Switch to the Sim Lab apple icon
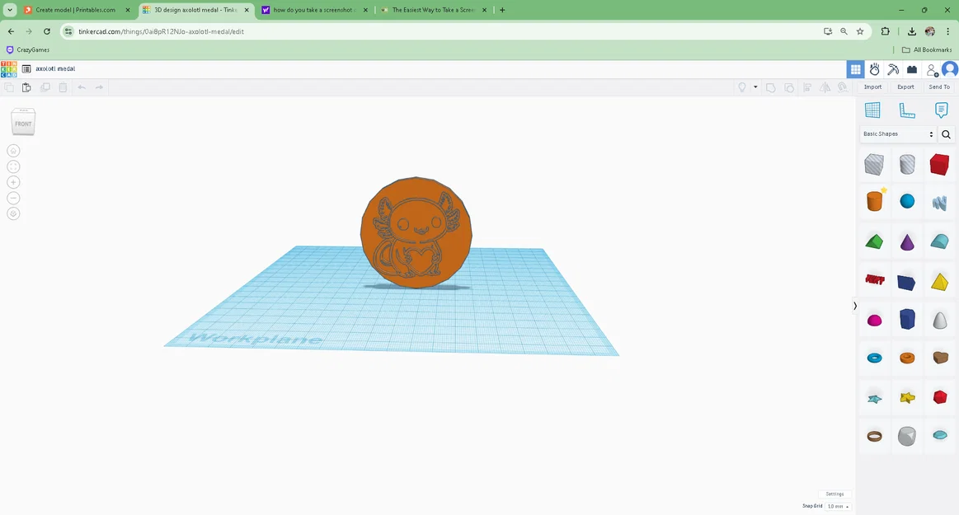The image size is (959, 515). tap(875, 70)
